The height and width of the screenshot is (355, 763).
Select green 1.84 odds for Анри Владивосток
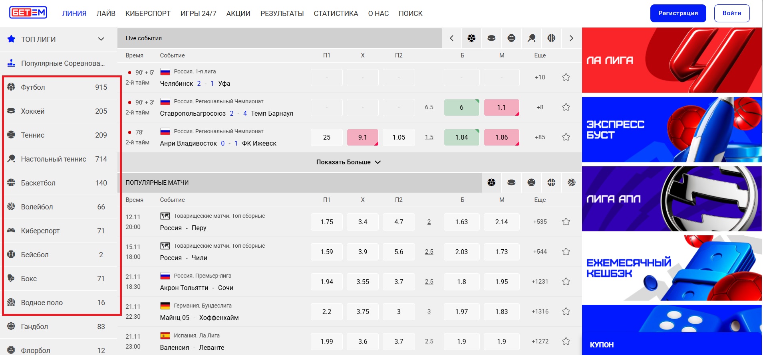tap(461, 137)
